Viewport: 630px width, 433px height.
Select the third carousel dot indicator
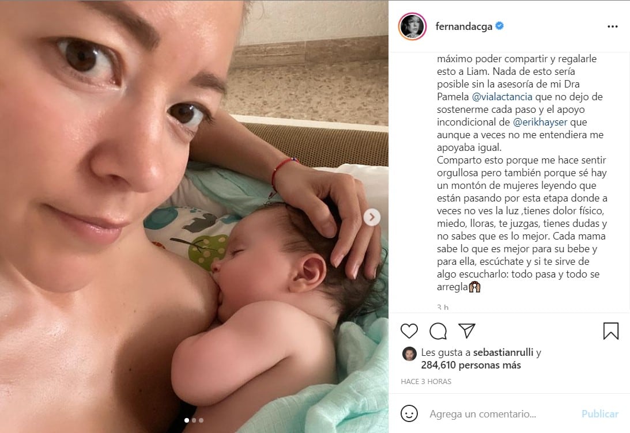point(201,420)
